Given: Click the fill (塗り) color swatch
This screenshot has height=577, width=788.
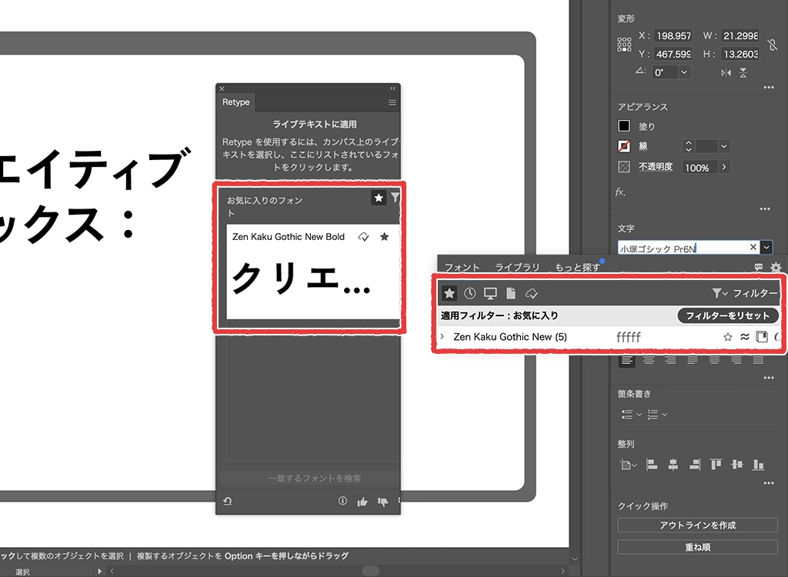Looking at the screenshot, I should click(624, 126).
